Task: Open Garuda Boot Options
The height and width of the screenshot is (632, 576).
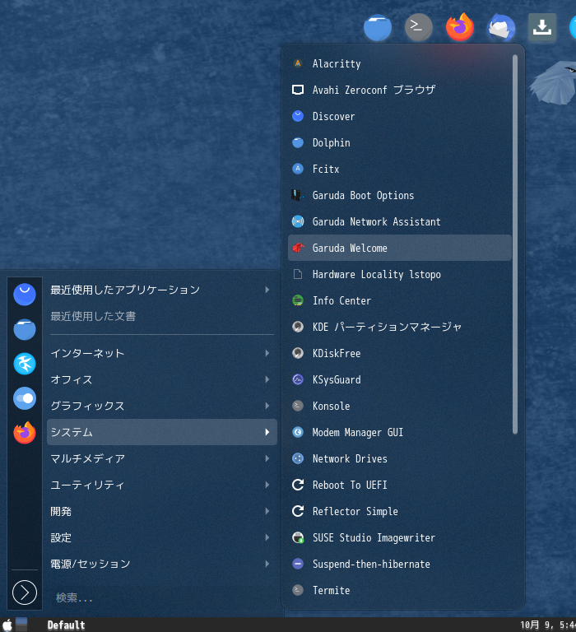Action: [x=399, y=196]
